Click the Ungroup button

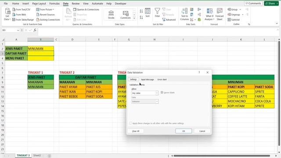click(234, 14)
